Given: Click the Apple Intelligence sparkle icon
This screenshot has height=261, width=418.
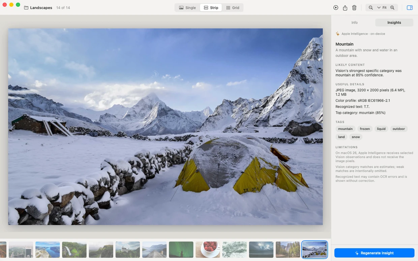Looking at the screenshot, I should (338, 34).
